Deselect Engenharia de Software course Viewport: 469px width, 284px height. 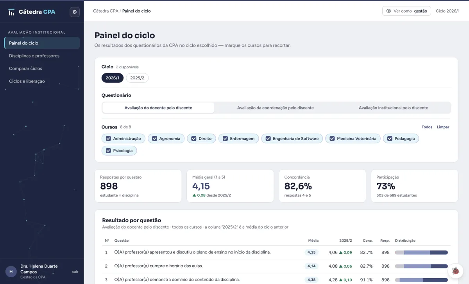coord(268,139)
